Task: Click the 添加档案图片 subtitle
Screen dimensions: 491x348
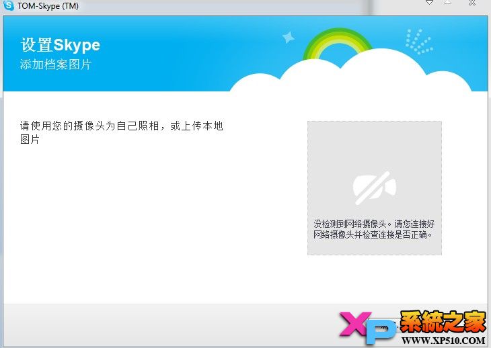Action: 56,64
